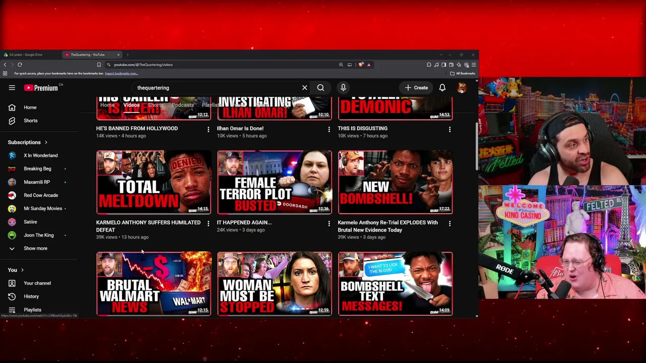Expand the Subscriptions section arrow
646x363 pixels.
[46, 142]
